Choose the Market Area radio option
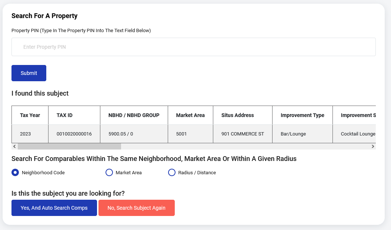391x230 pixels. (109, 172)
